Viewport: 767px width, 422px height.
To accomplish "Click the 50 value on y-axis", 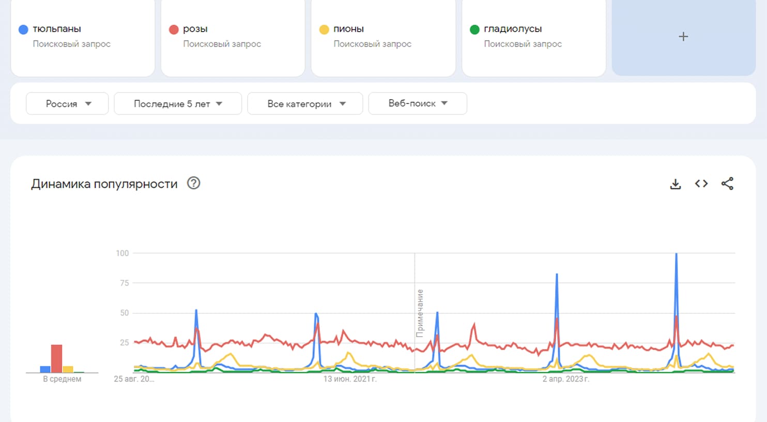I will coord(125,313).
